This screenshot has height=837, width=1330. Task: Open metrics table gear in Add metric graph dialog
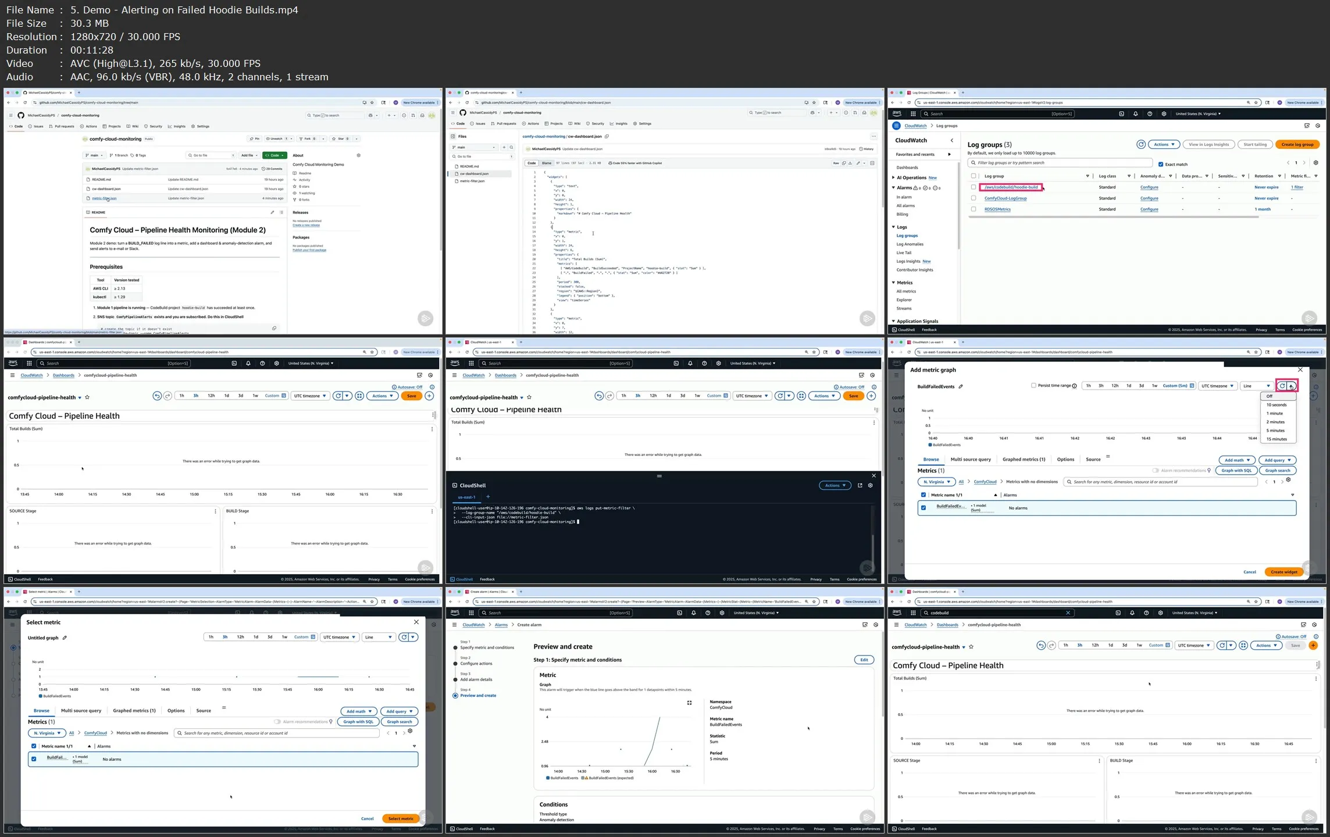coord(1289,480)
